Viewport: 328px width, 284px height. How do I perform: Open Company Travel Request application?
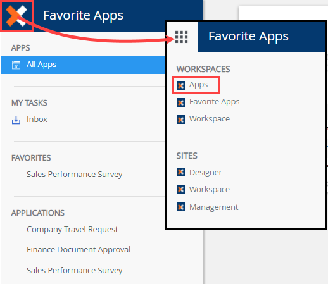click(72, 230)
